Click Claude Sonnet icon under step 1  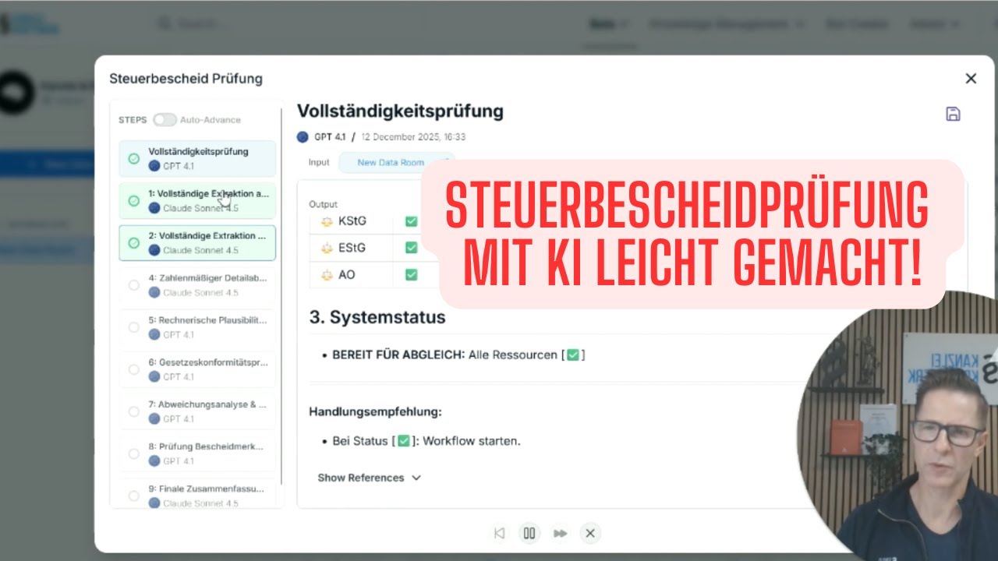(x=154, y=208)
